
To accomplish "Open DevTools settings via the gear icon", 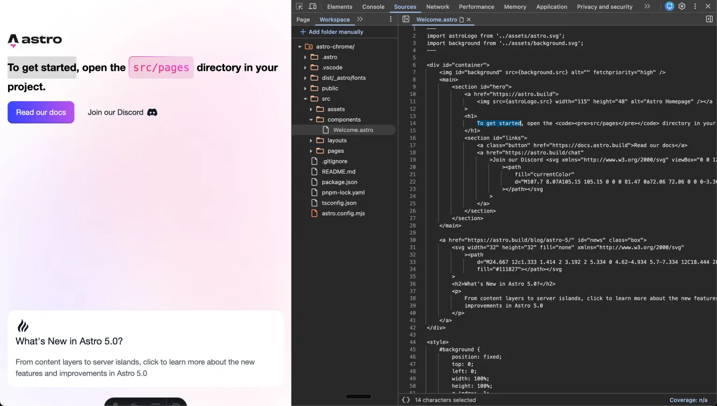I will [x=682, y=7].
